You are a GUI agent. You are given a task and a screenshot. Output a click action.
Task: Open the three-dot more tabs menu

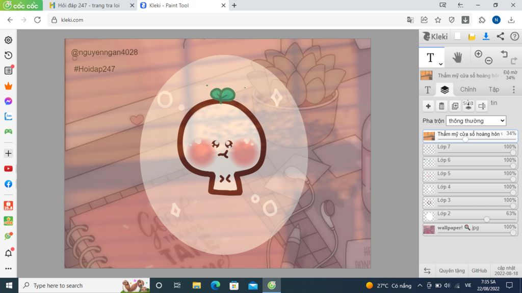click(x=514, y=90)
